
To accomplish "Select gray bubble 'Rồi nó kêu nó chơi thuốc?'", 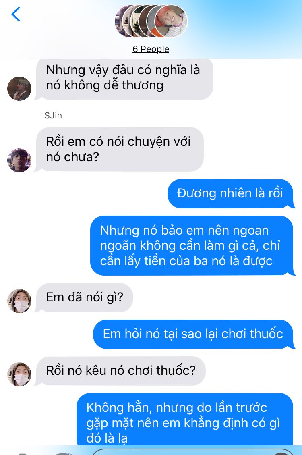I will (120, 371).
